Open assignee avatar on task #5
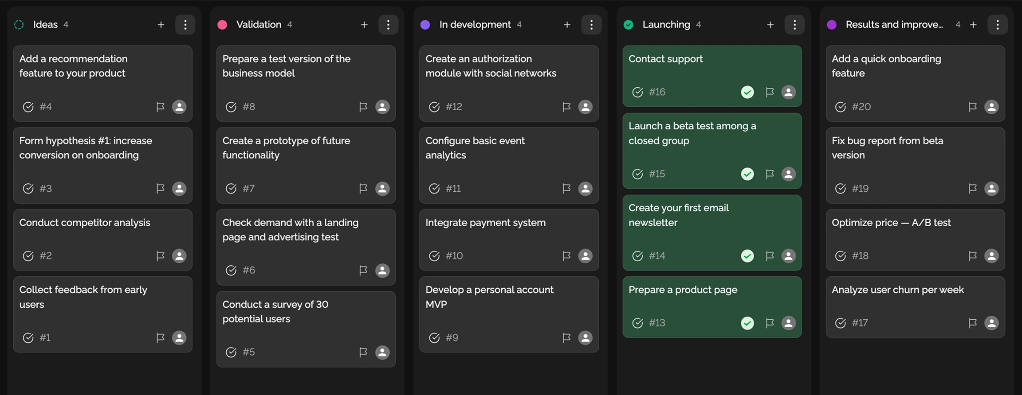Viewport: 1022px width, 395px height. [382, 352]
